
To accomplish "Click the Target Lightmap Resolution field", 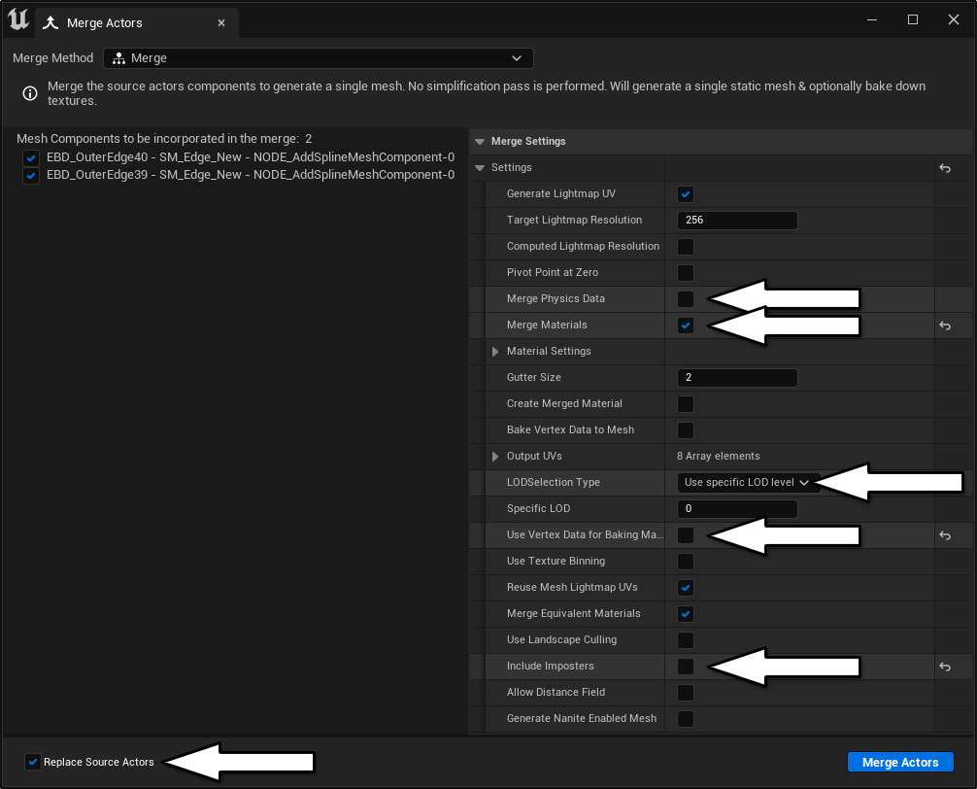I will click(736, 221).
